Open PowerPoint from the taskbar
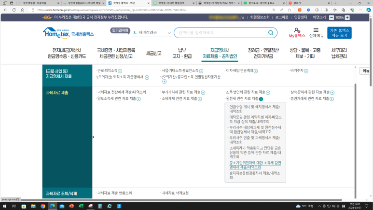 click(x=71, y=206)
